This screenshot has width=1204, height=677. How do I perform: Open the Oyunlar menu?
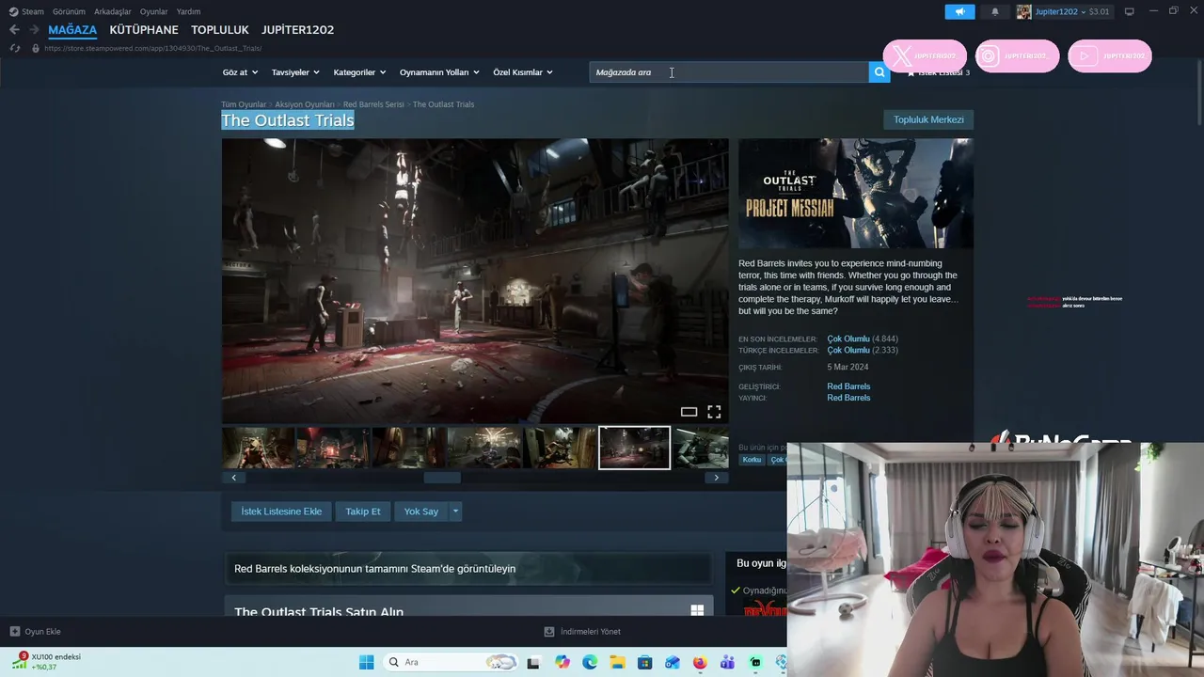(x=153, y=11)
